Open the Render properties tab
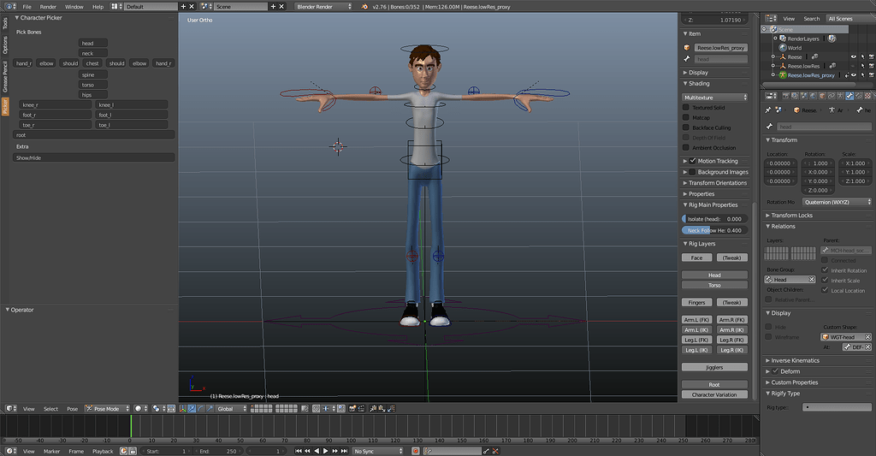 (786, 96)
